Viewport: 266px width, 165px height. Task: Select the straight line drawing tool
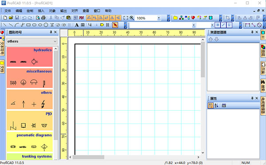coord(5,25)
